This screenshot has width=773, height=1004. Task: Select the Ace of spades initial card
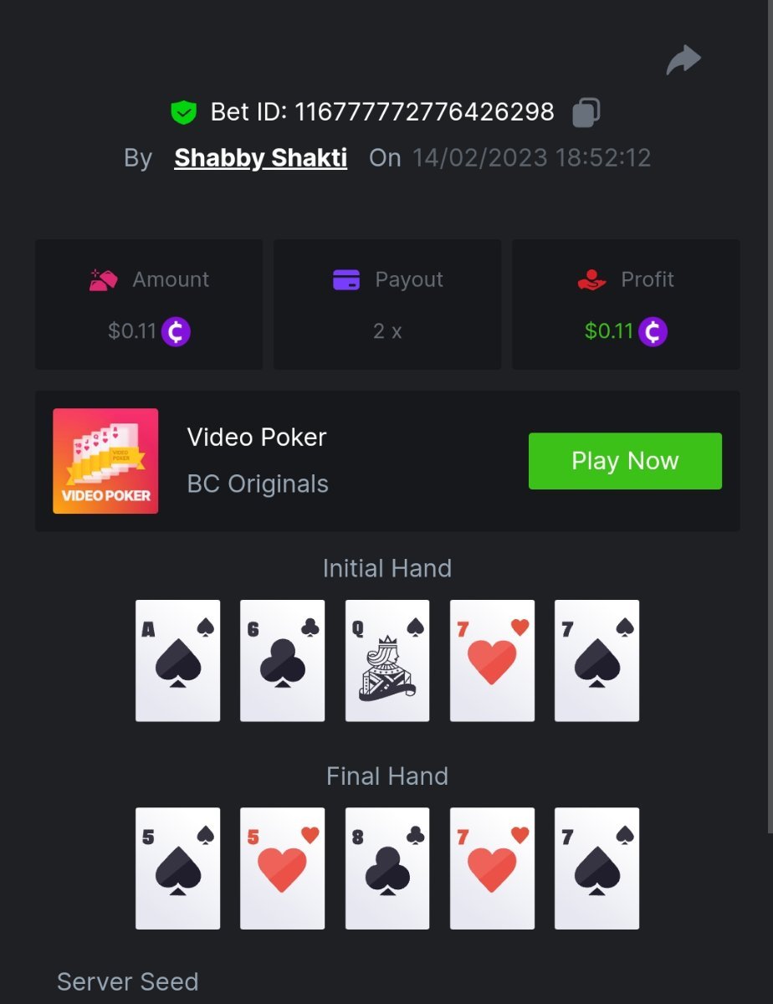click(178, 660)
